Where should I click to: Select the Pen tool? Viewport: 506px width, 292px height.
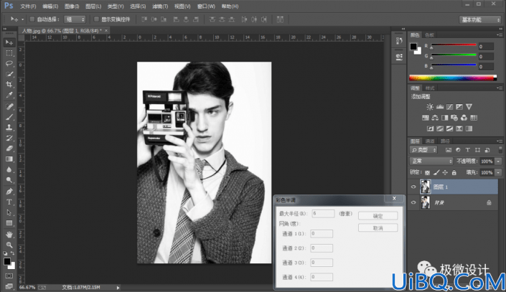(x=9, y=192)
